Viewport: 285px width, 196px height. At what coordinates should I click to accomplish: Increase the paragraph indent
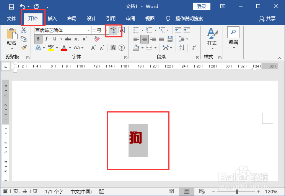187,30
